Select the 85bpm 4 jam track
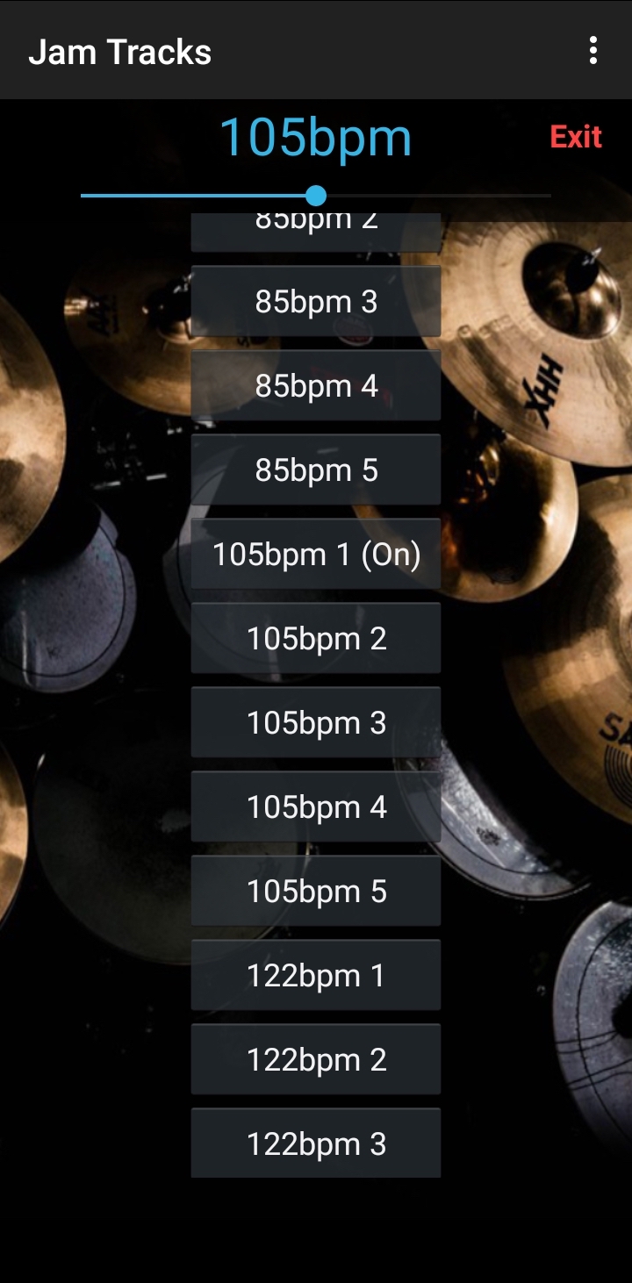The image size is (632, 1283). coord(316,385)
